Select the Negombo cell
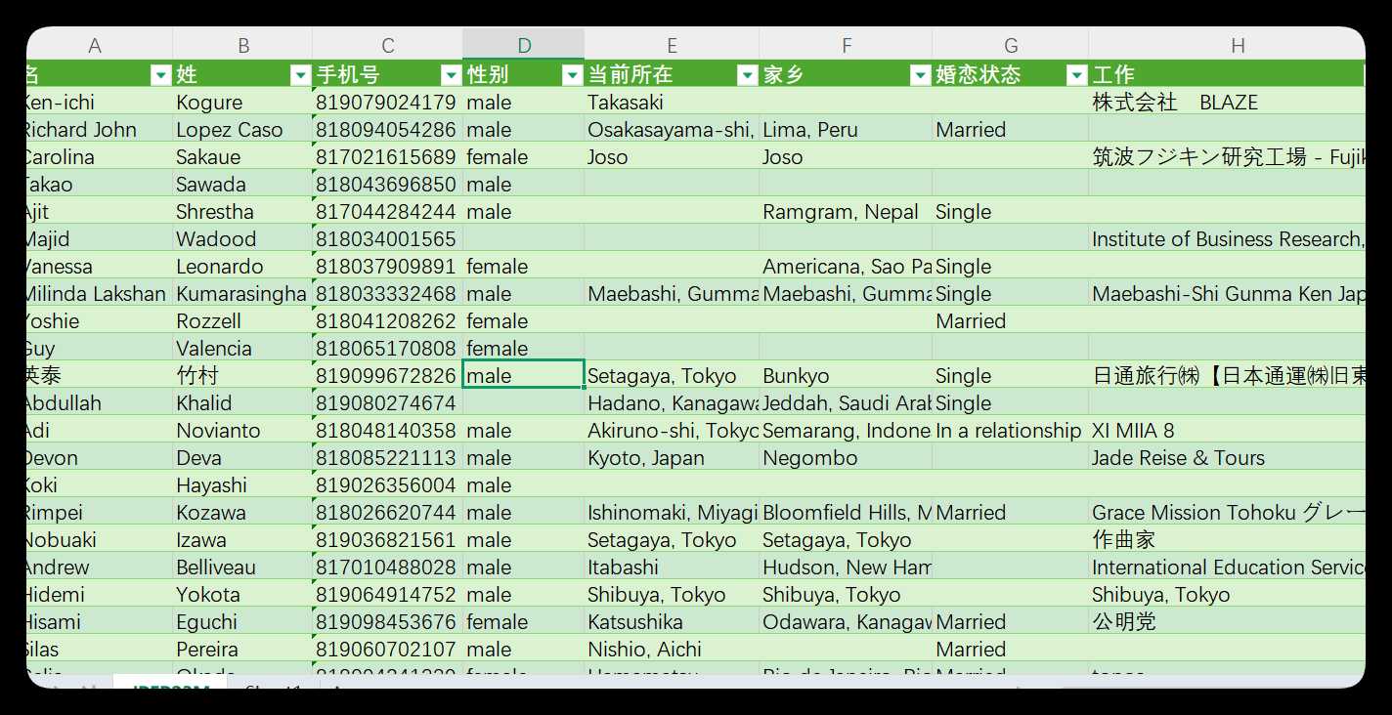 [846, 457]
